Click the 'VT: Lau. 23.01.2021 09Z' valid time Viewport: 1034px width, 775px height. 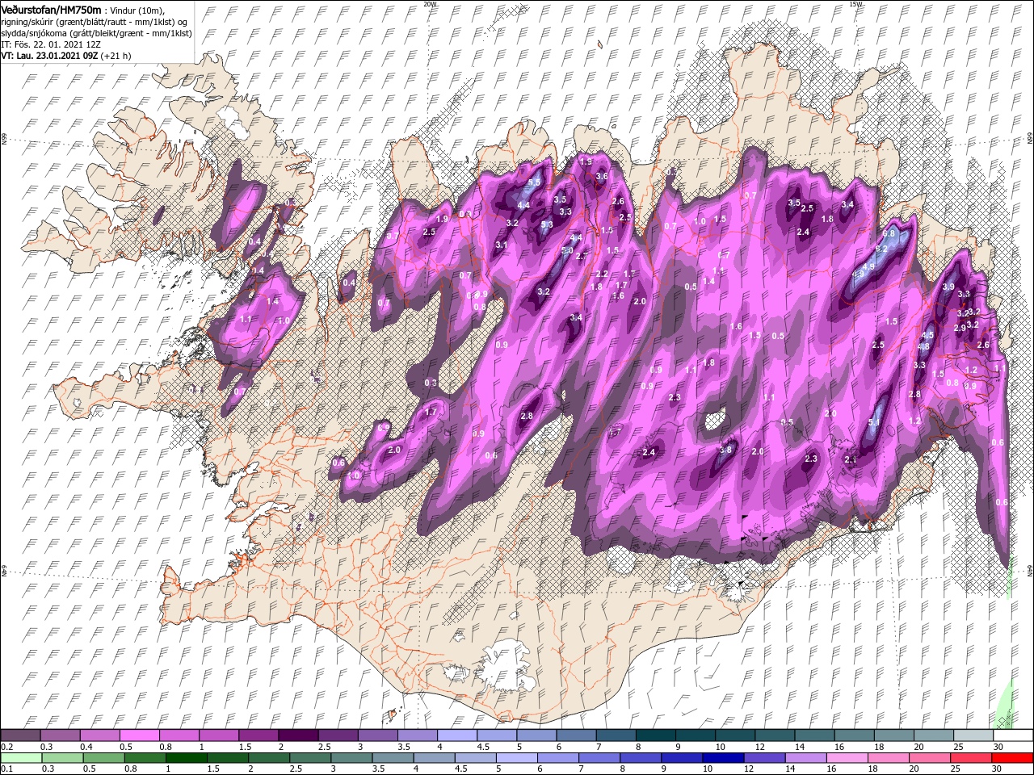(x=50, y=56)
